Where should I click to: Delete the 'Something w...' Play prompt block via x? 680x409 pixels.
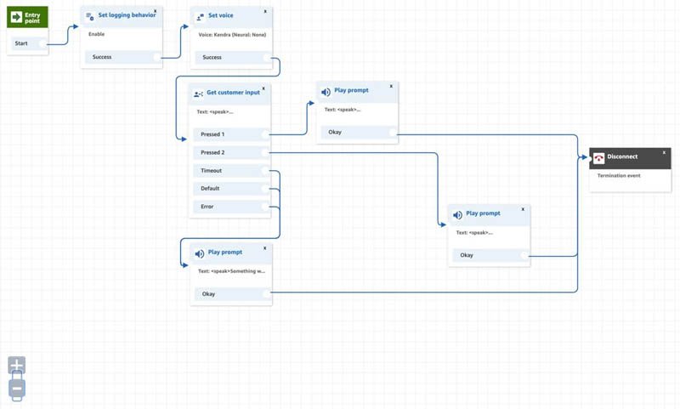click(x=265, y=248)
